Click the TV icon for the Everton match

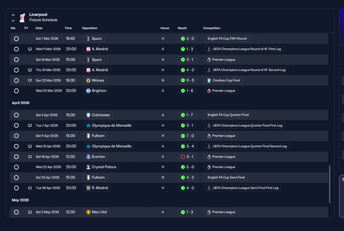point(30,157)
